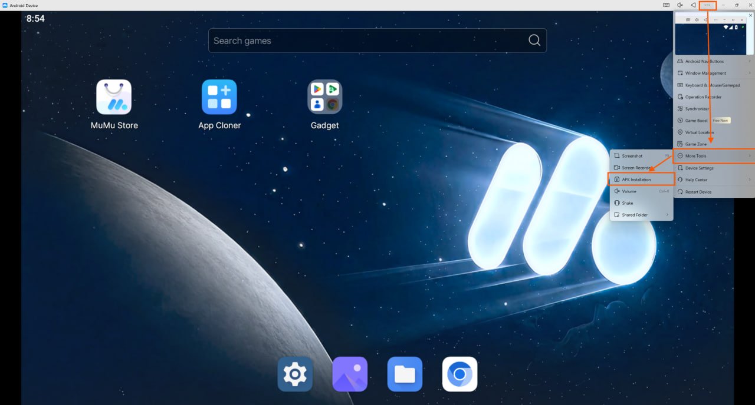Open the file manager in the dock
This screenshot has width=755, height=405.
click(405, 374)
